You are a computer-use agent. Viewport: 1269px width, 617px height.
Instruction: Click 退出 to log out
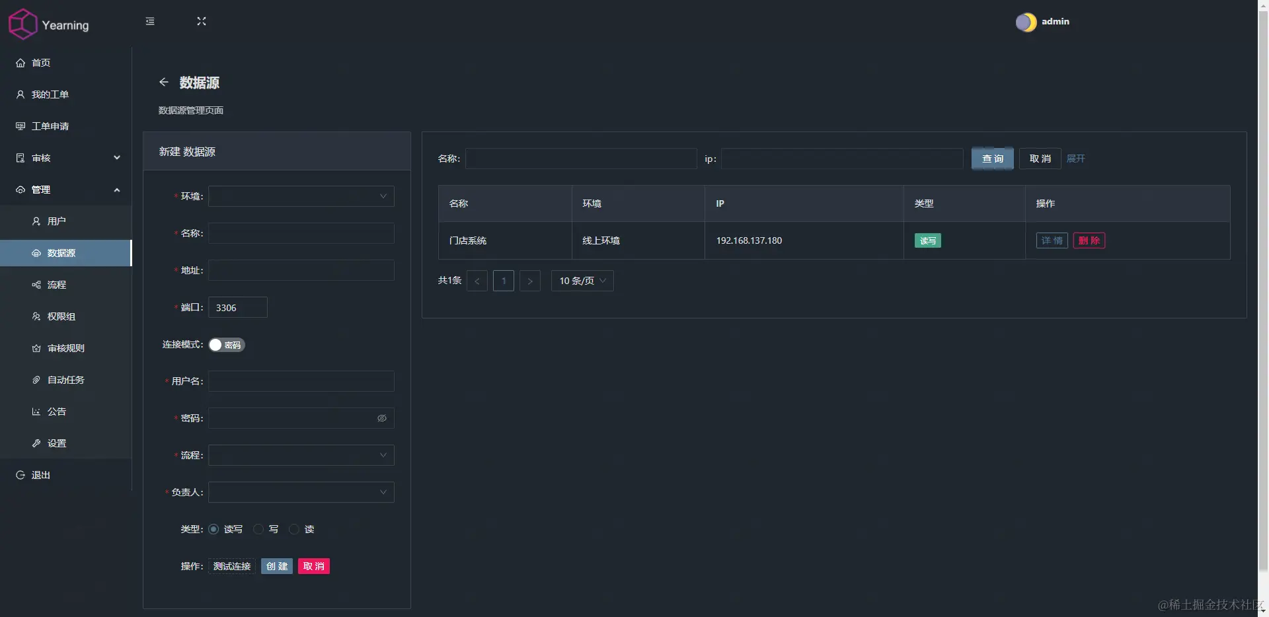click(66, 475)
